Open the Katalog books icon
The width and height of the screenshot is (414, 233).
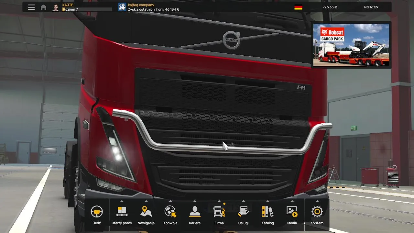coord(267,212)
